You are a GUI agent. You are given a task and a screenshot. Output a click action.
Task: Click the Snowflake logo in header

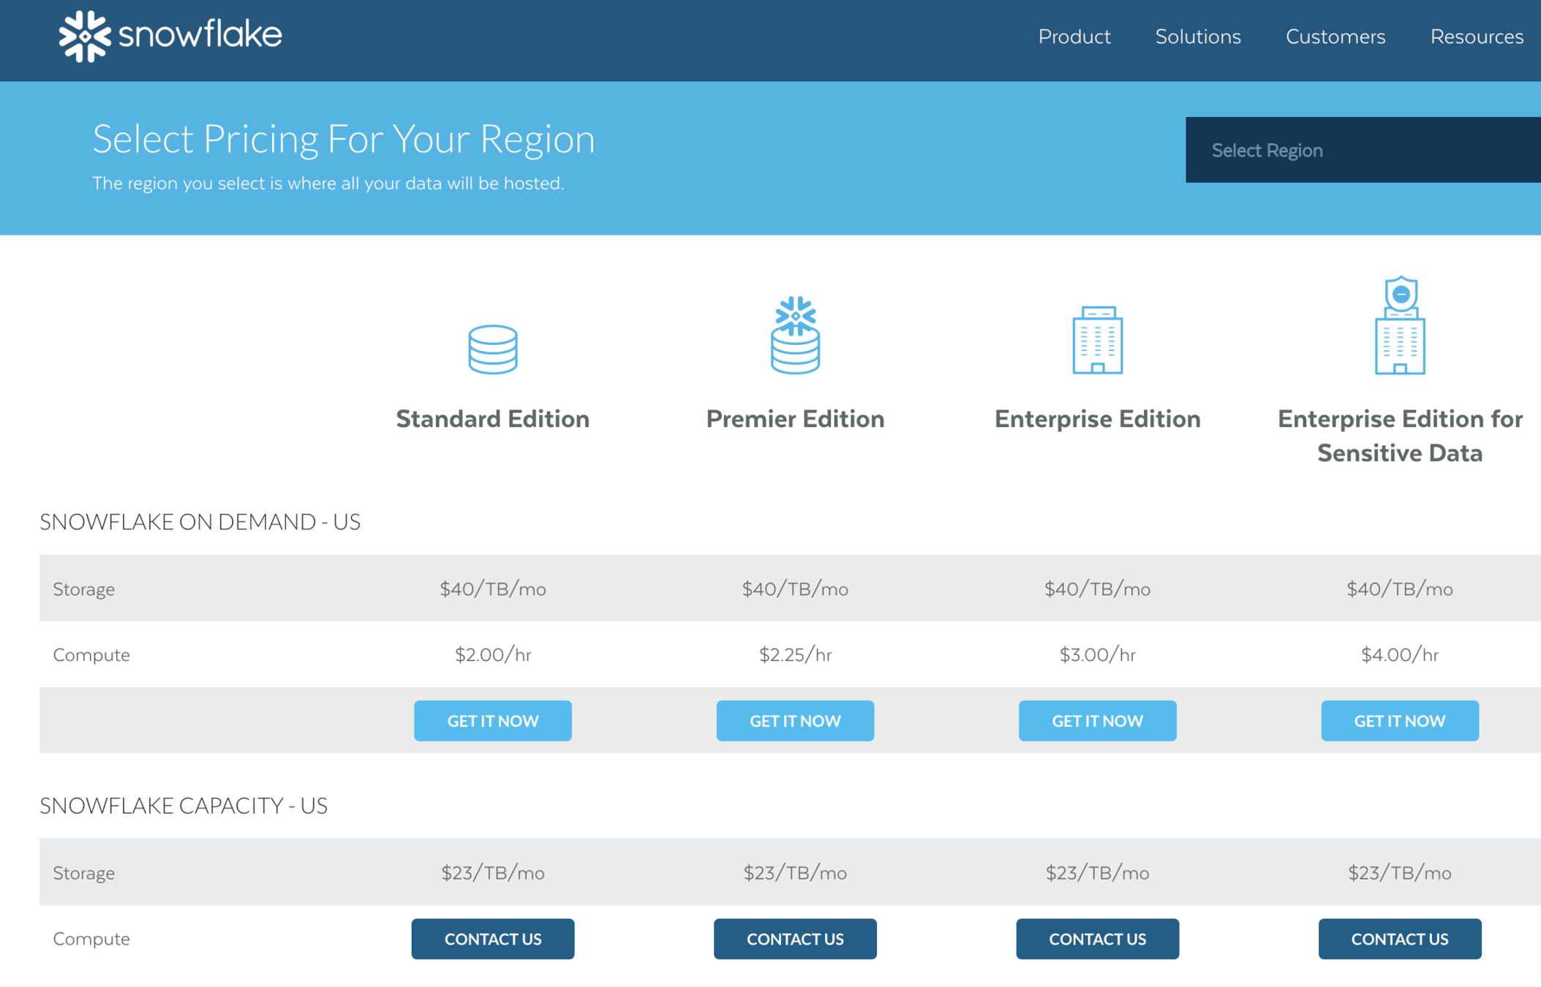[170, 36]
